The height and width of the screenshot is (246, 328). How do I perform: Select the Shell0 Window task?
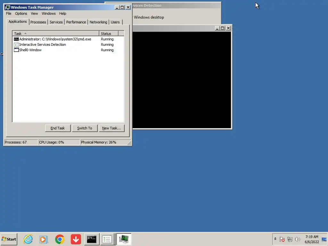pos(30,50)
